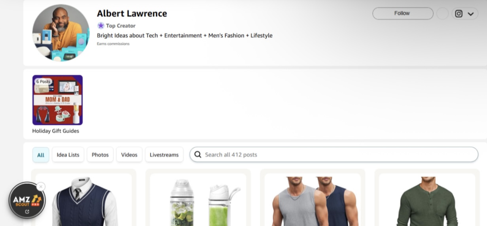Switch to the Idea Lists tab
The image size is (487, 226).
(68, 155)
